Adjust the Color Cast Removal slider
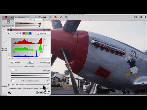147x110 pixels. click(x=43, y=85)
